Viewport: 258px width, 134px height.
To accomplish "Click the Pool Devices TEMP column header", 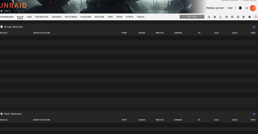I will (x=124, y=120).
